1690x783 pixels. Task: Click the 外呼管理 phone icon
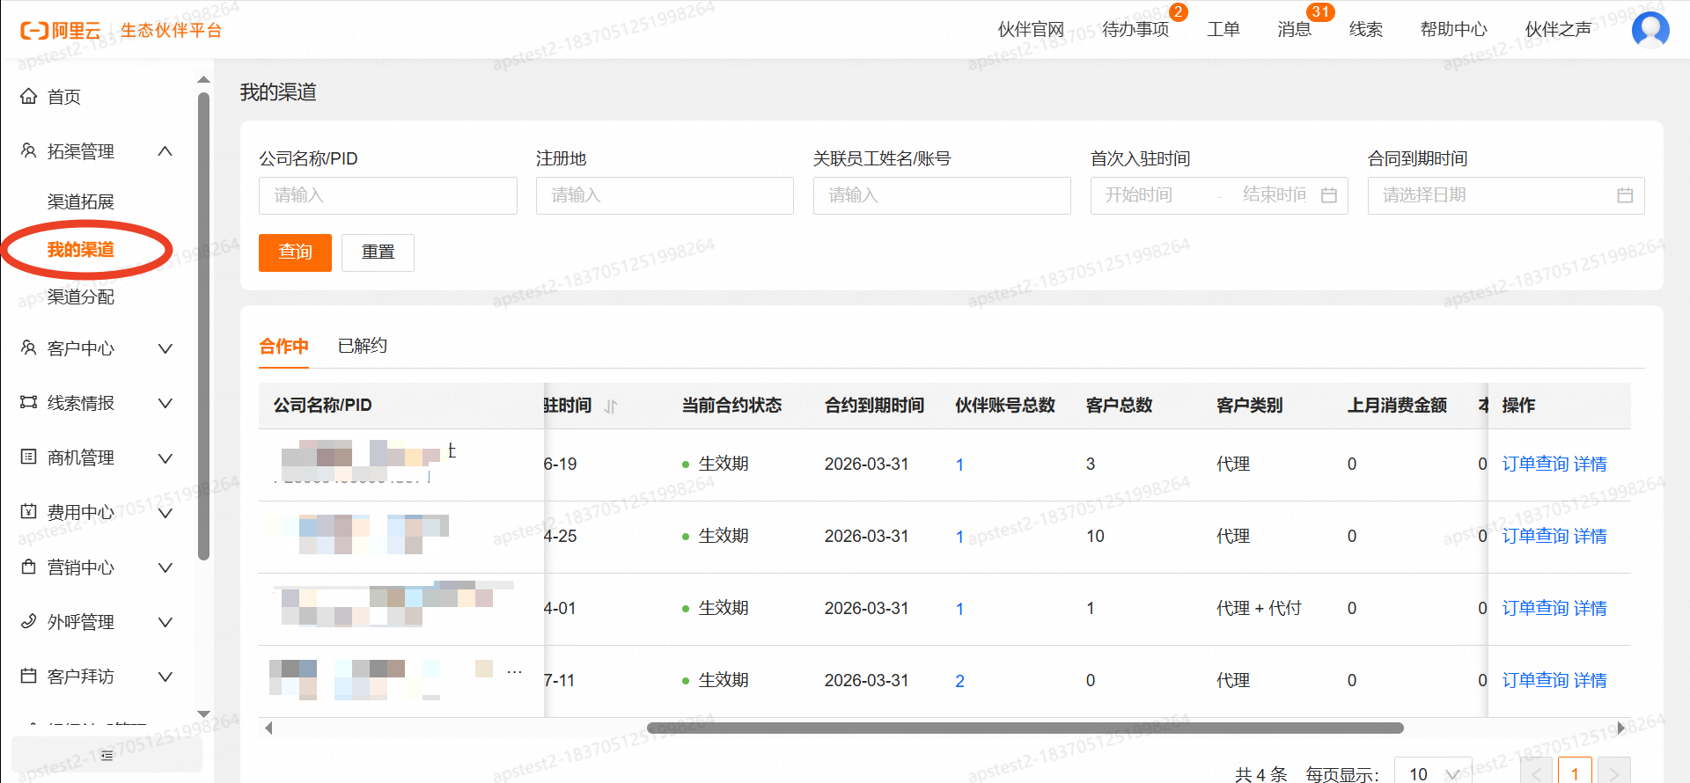click(x=29, y=622)
